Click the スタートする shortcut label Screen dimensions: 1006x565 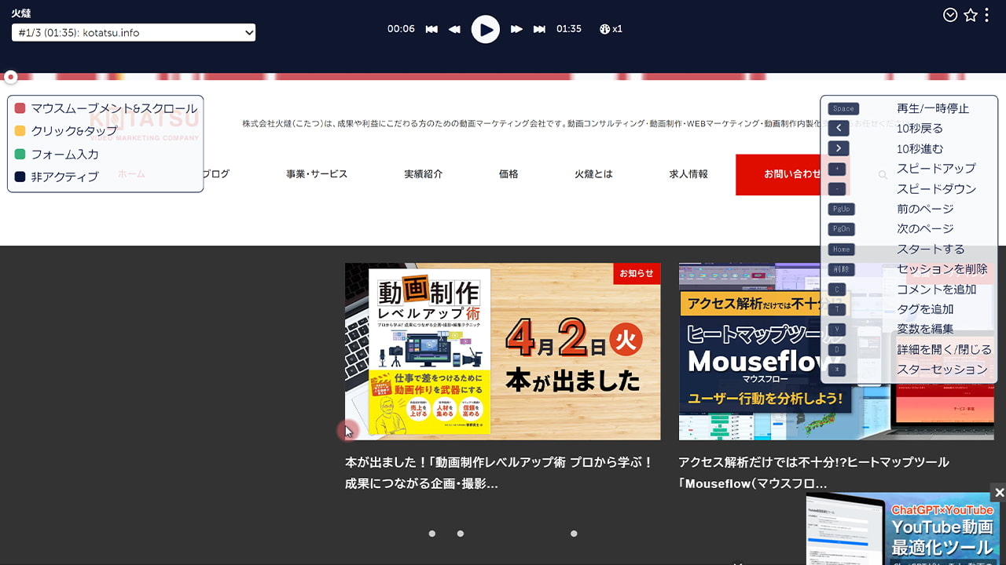pyautogui.click(x=931, y=249)
